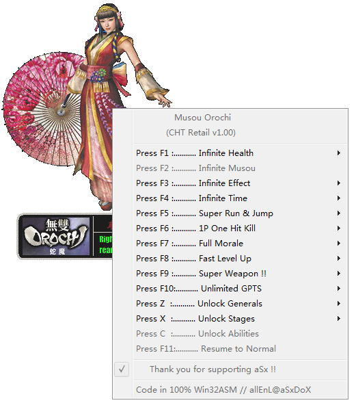Screen dimensions: 356x405
Task: Choose the Press C Unlock Abilities entry
Action: coord(230,333)
